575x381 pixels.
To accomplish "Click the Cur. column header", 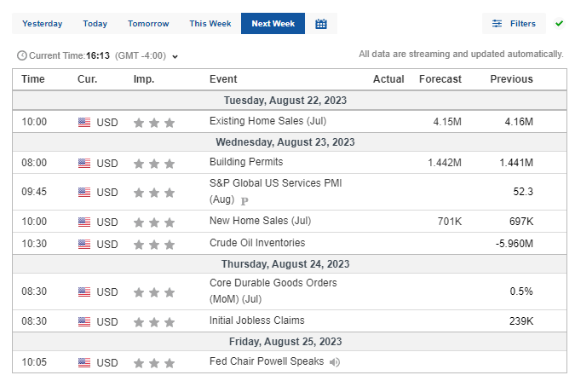I will point(87,79).
